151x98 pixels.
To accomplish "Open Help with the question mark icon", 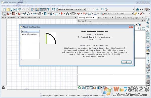I will point(48,9).
